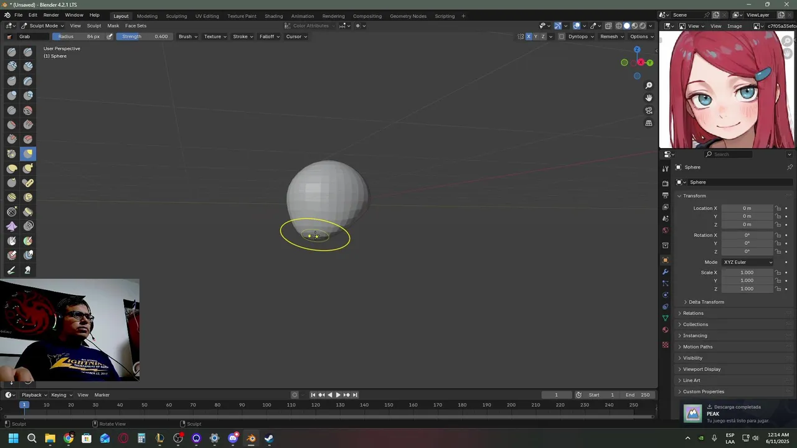Switch to the Sculpting workspace tab
The height and width of the screenshot is (448, 797).
coord(176,16)
